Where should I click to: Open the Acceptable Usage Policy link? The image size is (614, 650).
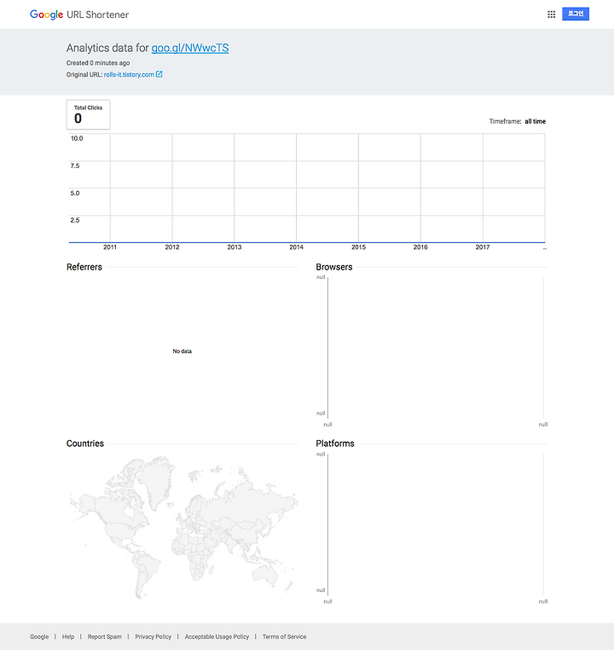point(217,636)
